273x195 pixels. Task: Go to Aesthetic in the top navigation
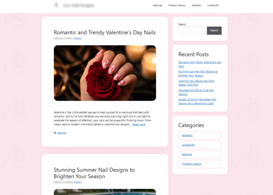pyautogui.click(x=196, y=5)
